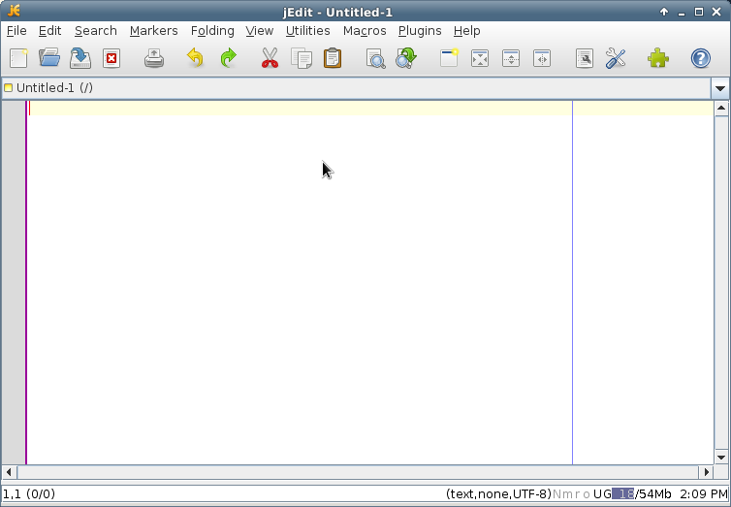This screenshot has height=507, width=731.
Task: Open the Help menu
Action: pos(466,31)
